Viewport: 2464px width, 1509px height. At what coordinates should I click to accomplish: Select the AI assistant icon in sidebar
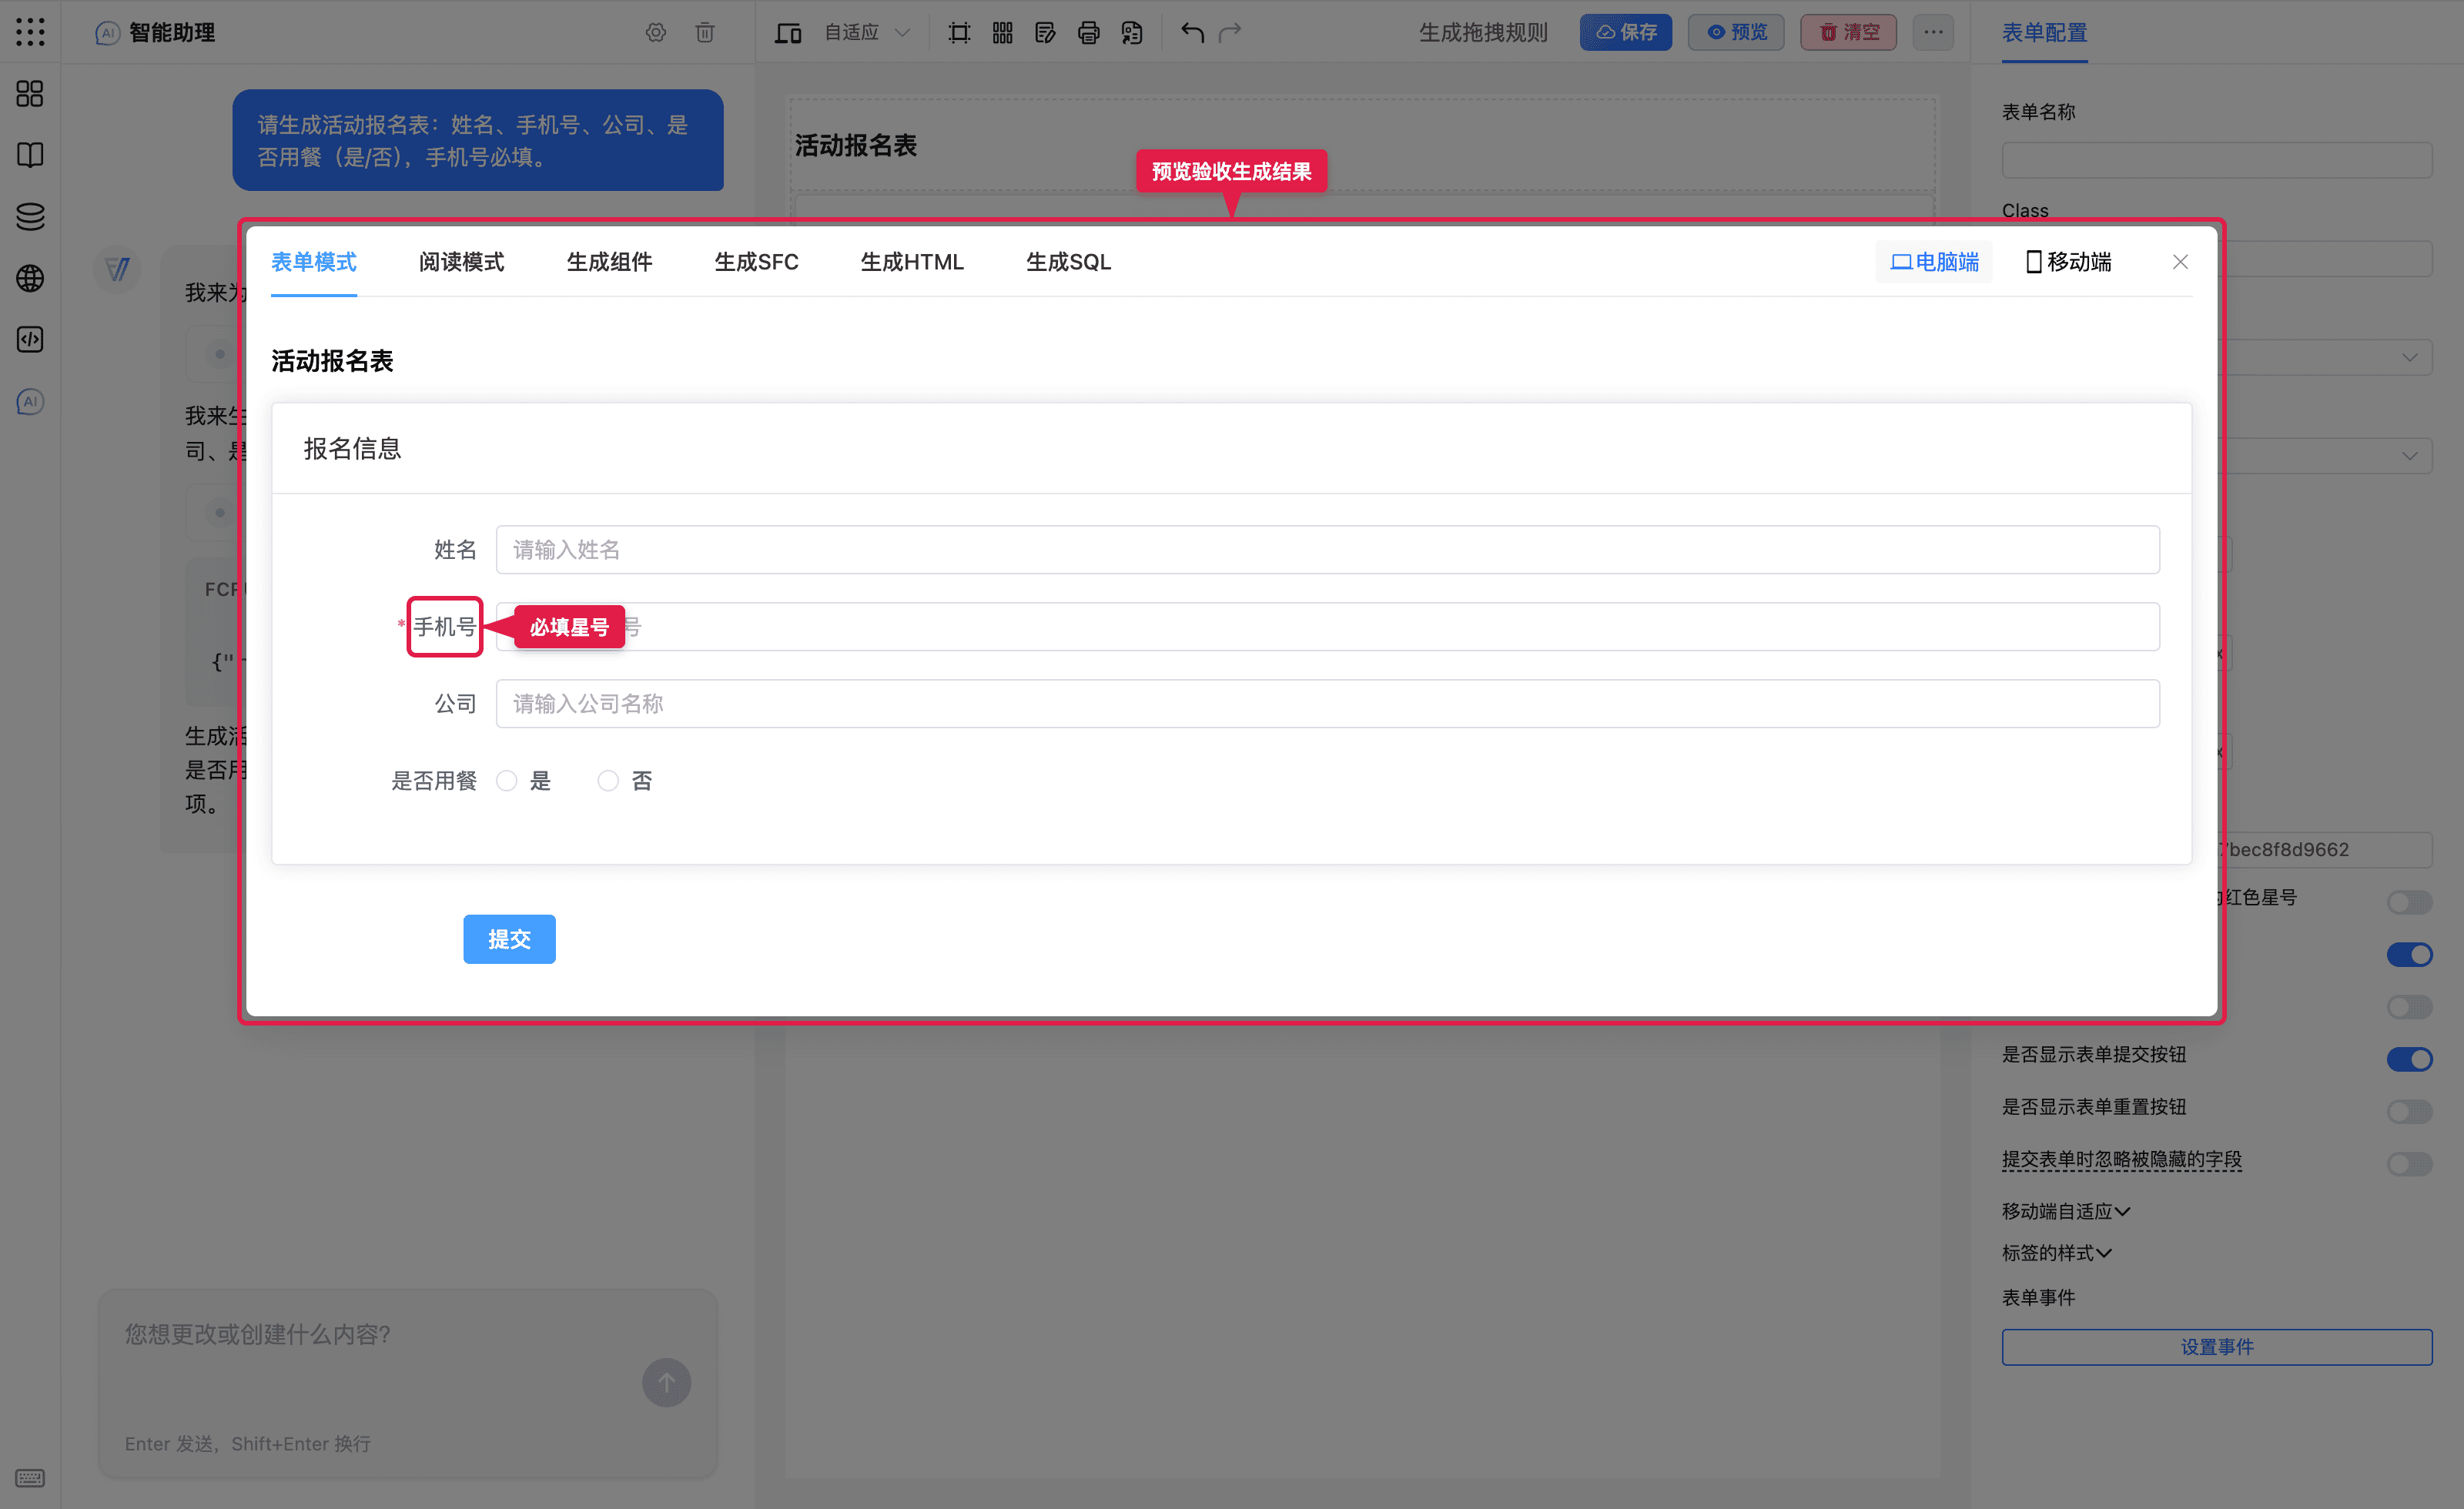pyautogui.click(x=30, y=402)
